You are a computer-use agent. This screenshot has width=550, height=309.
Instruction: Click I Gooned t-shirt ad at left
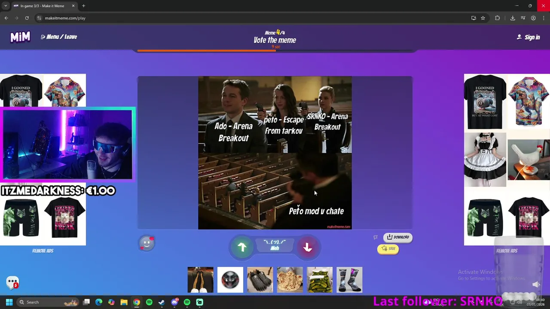21,91
